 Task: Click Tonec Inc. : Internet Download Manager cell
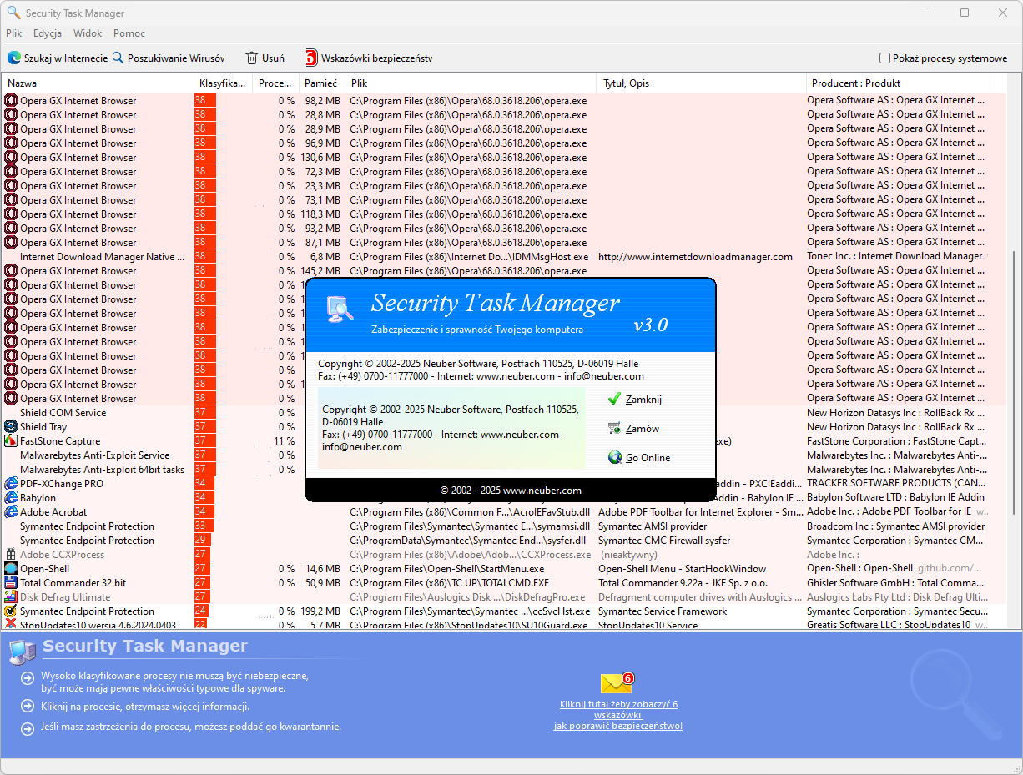coord(894,256)
